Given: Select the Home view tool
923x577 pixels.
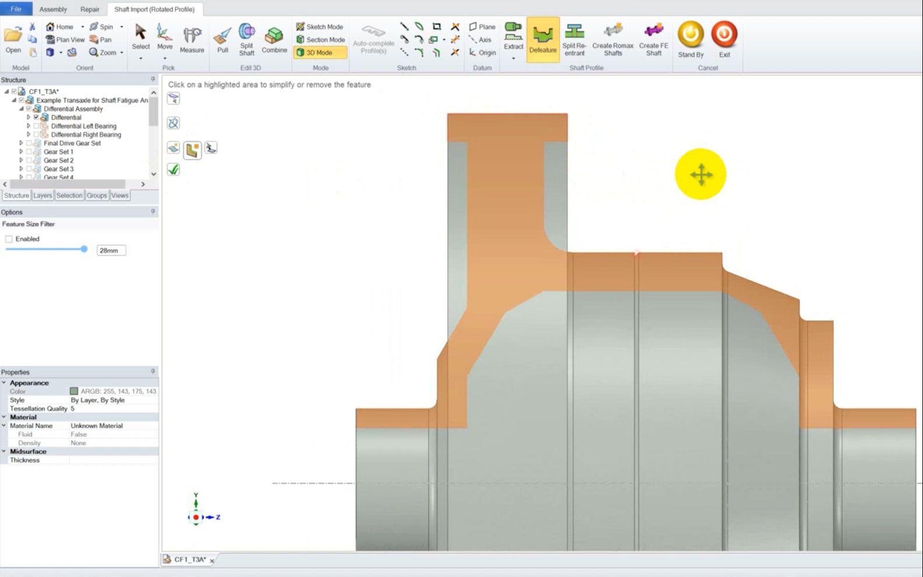Looking at the screenshot, I should (60, 27).
